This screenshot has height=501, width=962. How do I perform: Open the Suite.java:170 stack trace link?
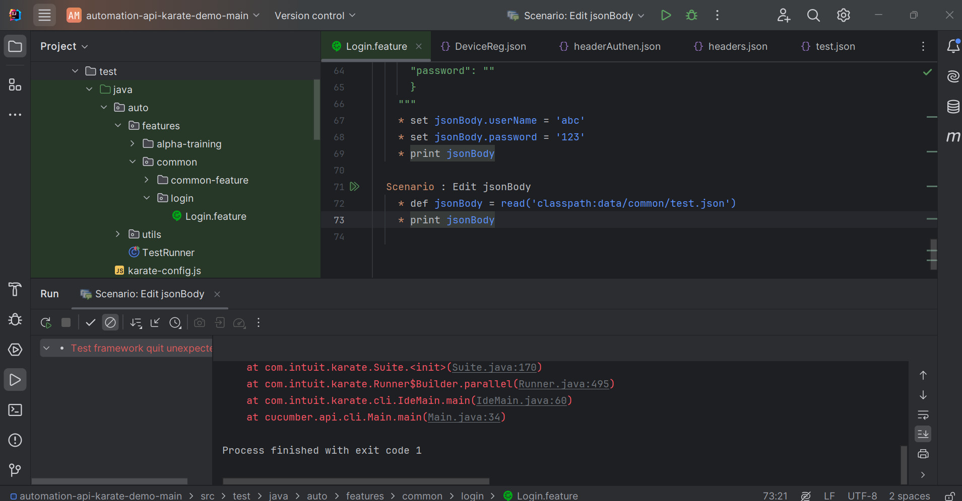[x=494, y=368]
